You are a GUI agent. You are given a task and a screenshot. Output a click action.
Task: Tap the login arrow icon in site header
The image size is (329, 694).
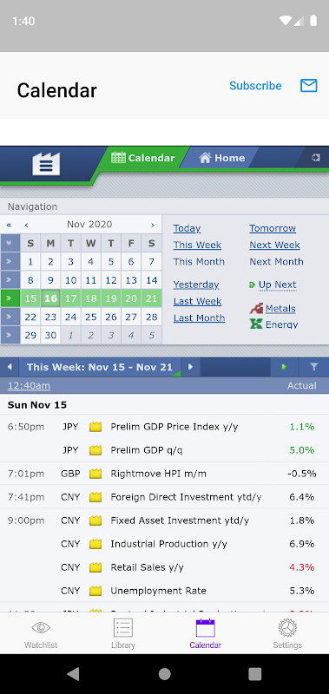[x=316, y=158]
